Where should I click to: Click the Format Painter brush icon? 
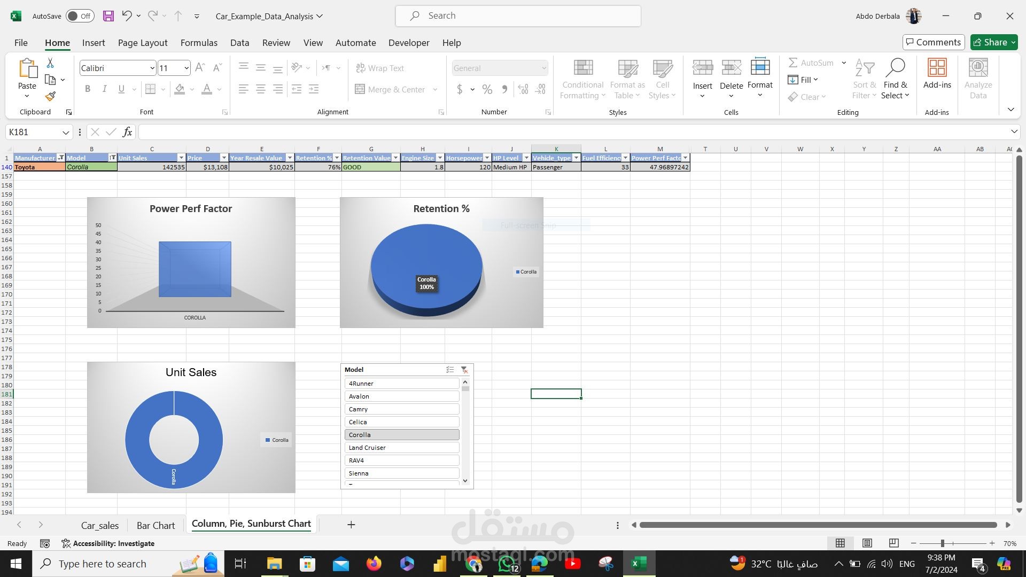pos(50,97)
